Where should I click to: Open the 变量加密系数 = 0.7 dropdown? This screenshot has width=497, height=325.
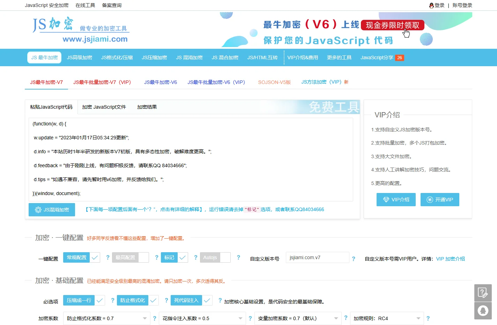[298, 318]
